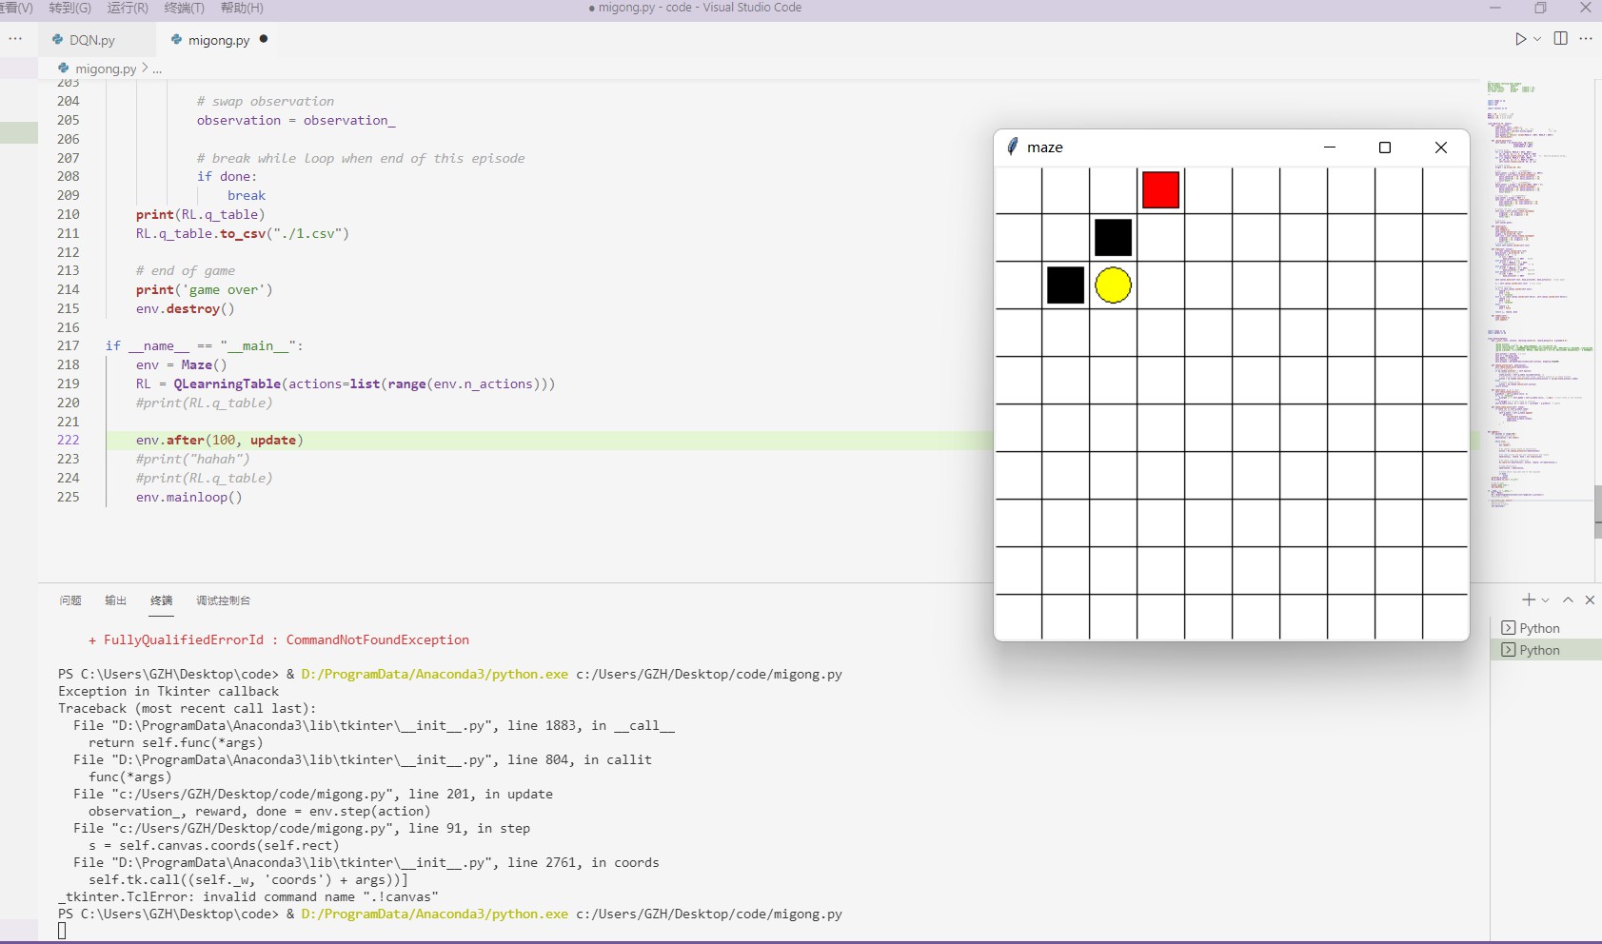The width and height of the screenshot is (1602, 944).
Task: Click the editor vertical scrollbar thumb
Action: tap(1598, 512)
